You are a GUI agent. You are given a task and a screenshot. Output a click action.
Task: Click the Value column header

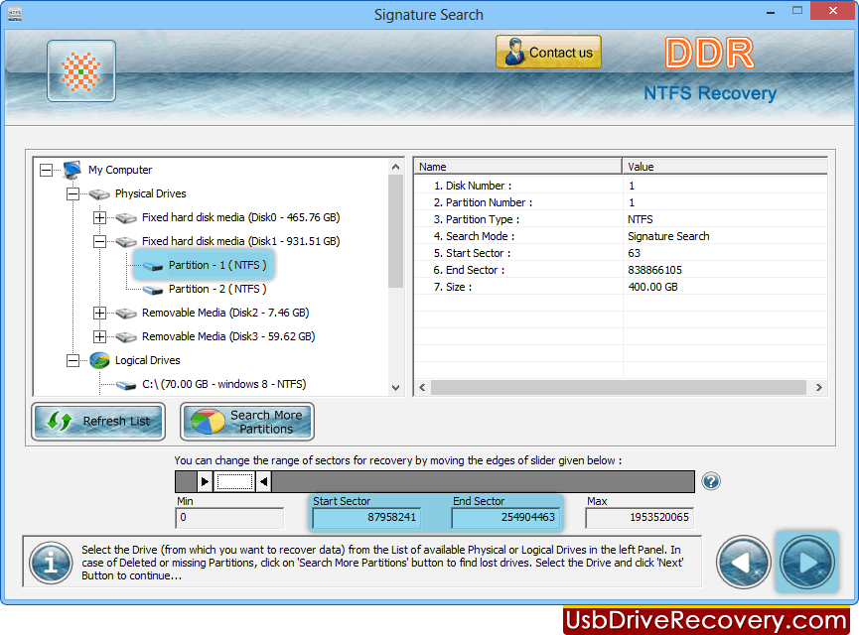click(x=724, y=167)
